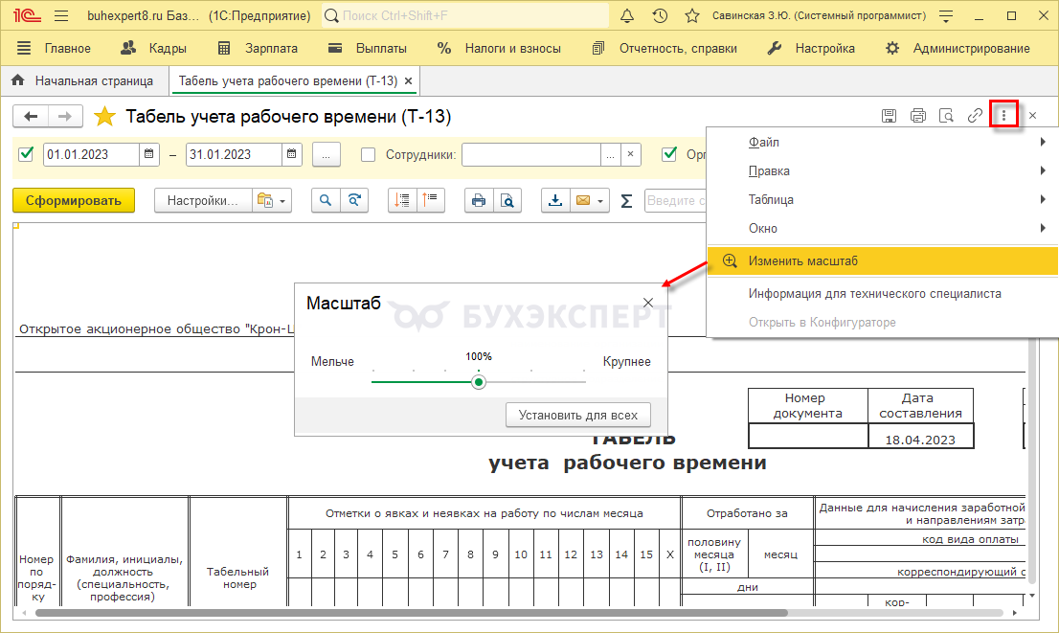Add report to favorites with yellow star
1059x633 pixels.
coord(103,117)
